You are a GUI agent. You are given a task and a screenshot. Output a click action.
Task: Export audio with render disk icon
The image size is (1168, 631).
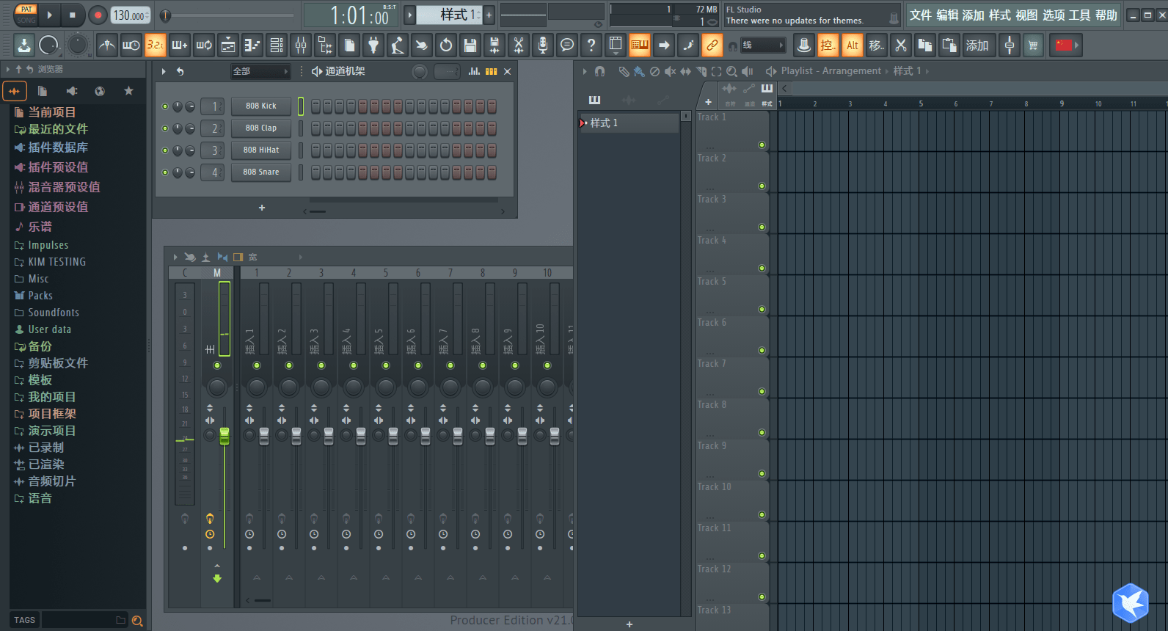coord(494,45)
